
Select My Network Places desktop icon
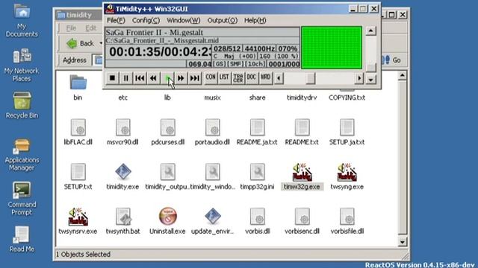coord(22,66)
